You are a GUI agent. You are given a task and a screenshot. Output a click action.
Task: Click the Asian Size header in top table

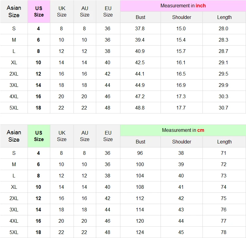(x=14, y=12)
